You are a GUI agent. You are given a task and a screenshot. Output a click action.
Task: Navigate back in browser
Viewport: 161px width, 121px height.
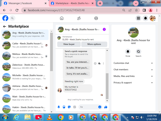(x=4, y=10)
